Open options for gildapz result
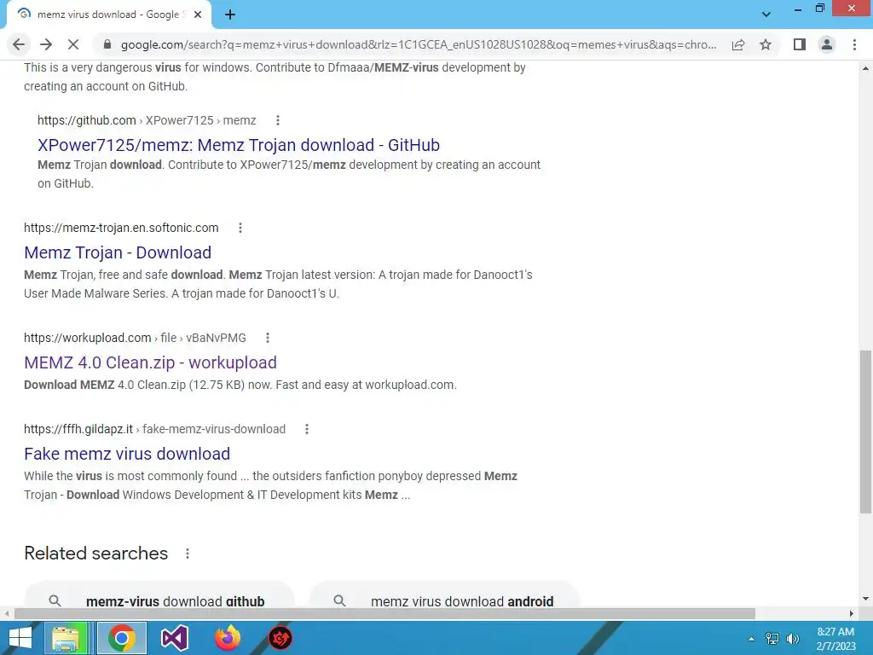 307,429
